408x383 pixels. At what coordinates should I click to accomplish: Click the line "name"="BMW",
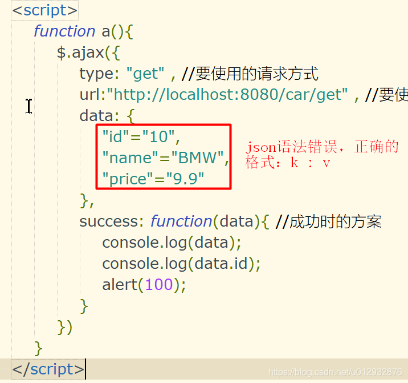click(166, 158)
